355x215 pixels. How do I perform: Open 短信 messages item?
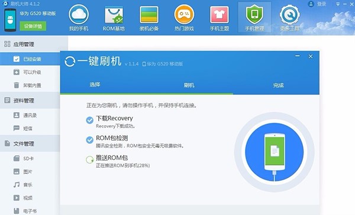(x=30, y=128)
